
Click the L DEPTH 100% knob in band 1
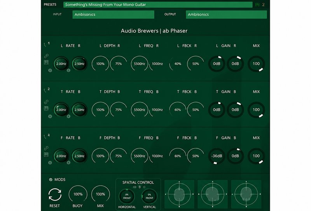[x=100, y=64]
